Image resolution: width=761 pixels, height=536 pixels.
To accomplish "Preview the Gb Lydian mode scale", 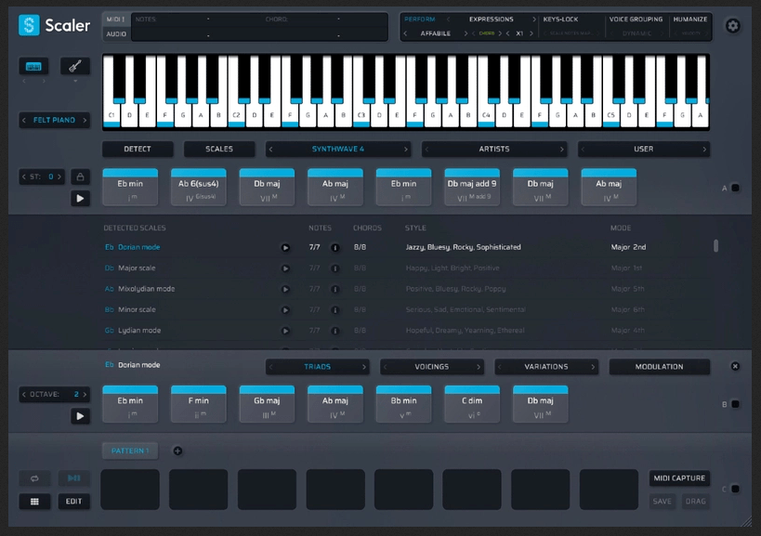I will [x=285, y=331].
